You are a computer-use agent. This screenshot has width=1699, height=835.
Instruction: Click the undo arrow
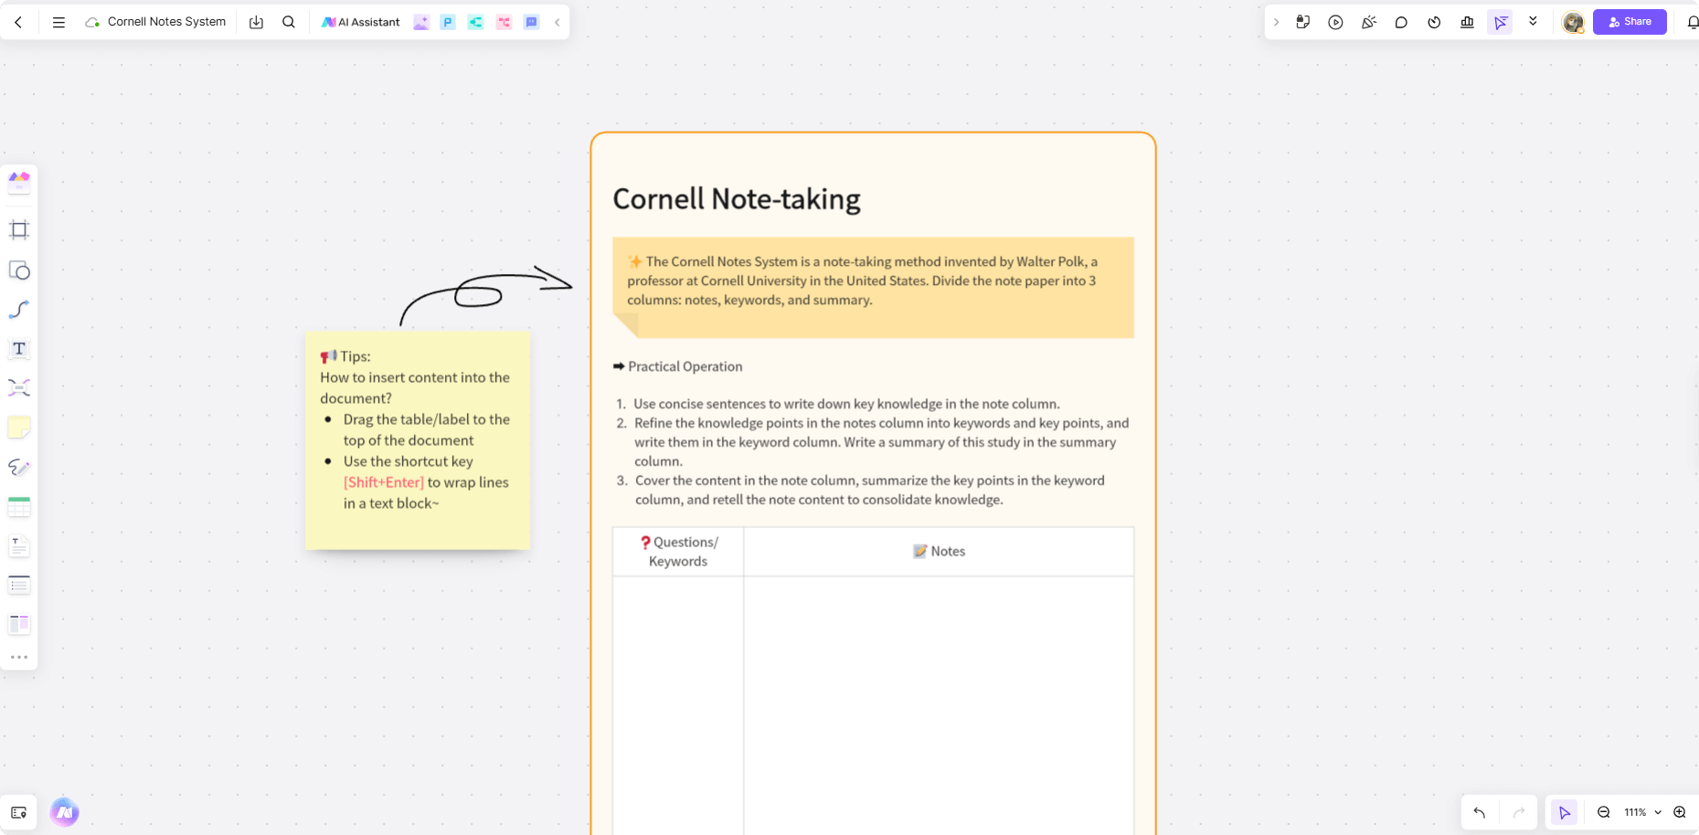[x=1480, y=812]
